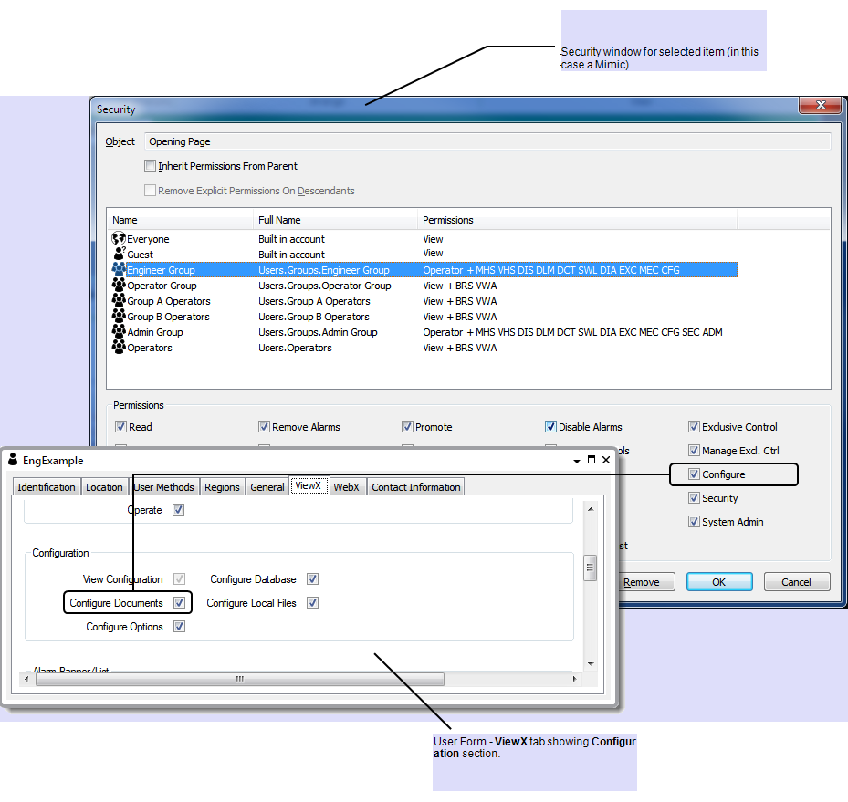Viewport: 848px width, 802px height.
Task: Enable Inherit Permissions From Parent checkbox
Action: [x=150, y=166]
